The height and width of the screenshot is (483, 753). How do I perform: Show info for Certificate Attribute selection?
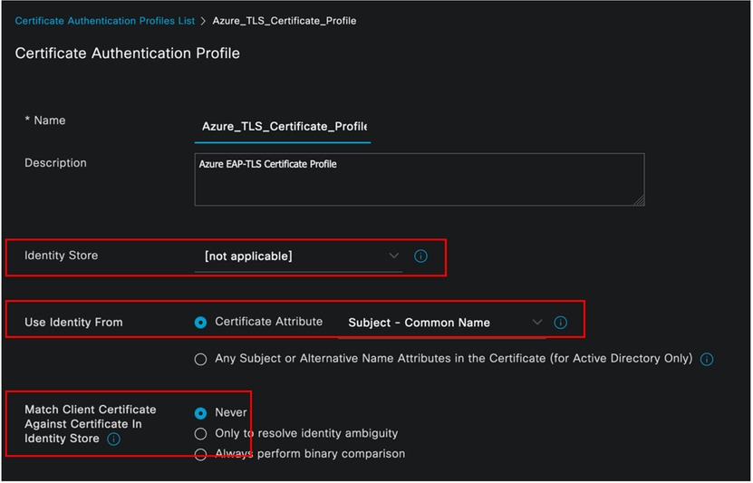click(x=560, y=323)
